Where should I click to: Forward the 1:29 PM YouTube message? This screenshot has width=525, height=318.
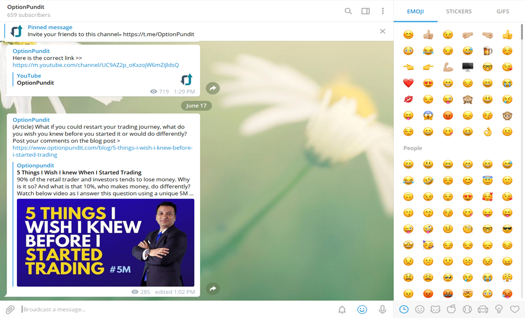[x=212, y=88]
